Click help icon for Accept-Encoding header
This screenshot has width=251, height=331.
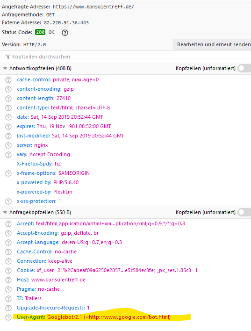[8, 233]
